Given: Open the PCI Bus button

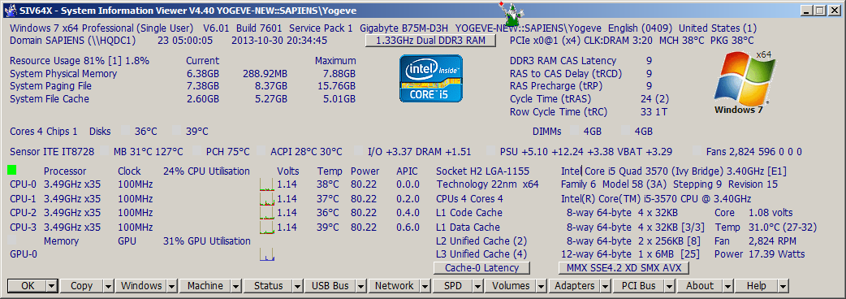Looking at the screenshot, I should pos(638,286).
